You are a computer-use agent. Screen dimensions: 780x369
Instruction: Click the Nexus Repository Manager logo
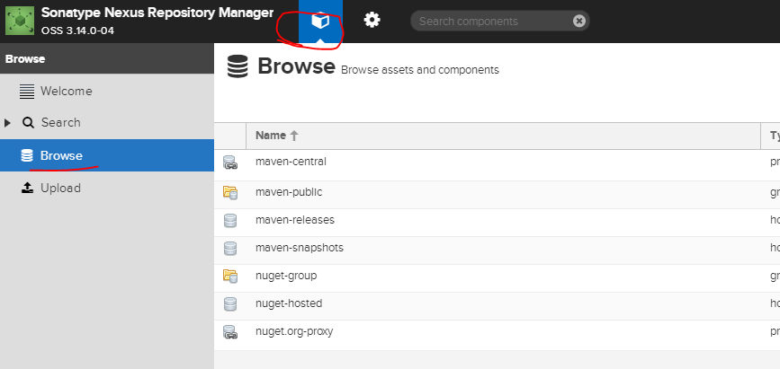[20, 21]
